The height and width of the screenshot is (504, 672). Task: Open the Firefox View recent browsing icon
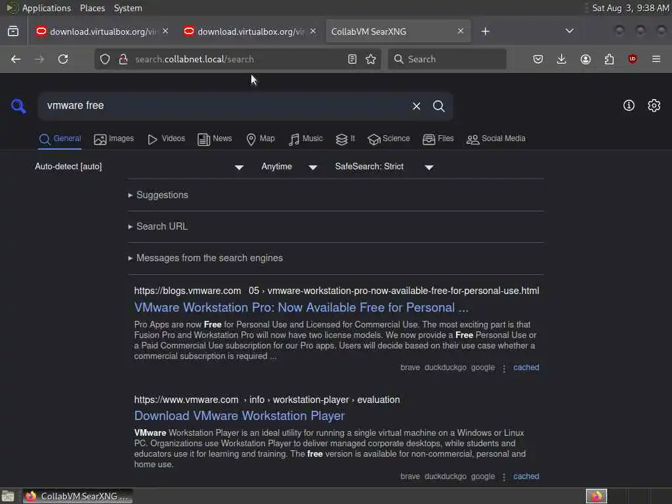click(13, 31)
